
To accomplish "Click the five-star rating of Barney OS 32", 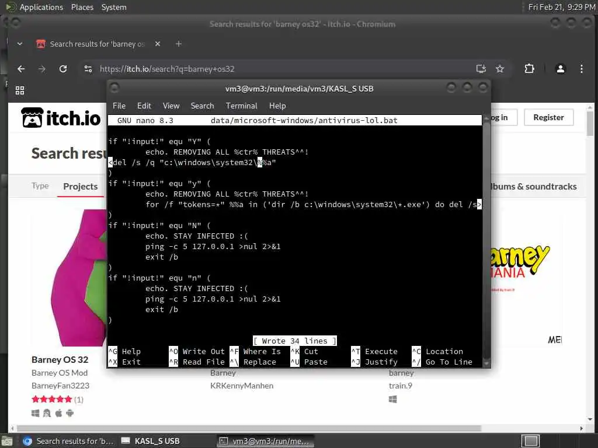I will tap(52, 399).
